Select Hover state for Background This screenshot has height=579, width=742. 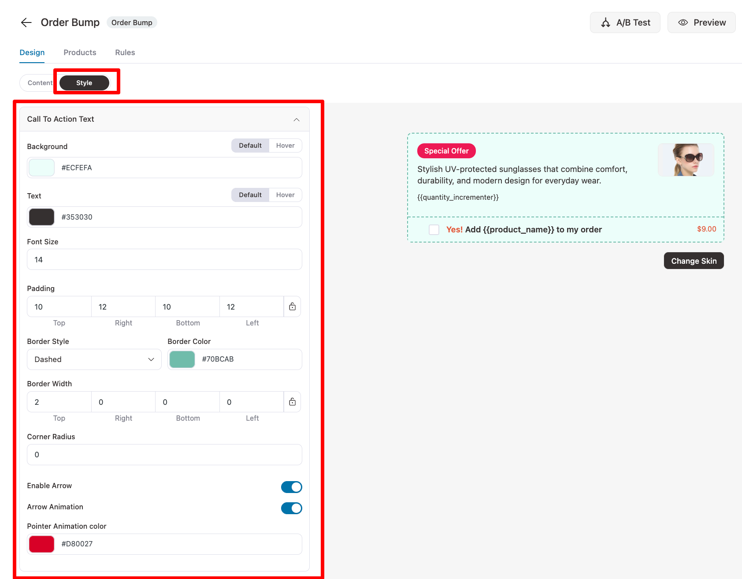pos(285,146)
